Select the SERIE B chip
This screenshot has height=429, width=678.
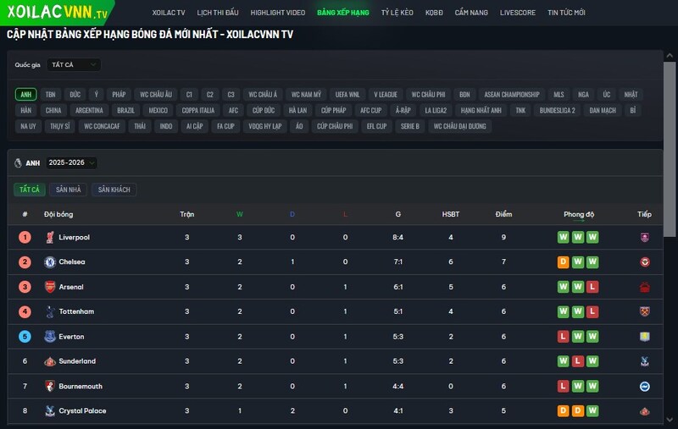[x=410, y=126]
